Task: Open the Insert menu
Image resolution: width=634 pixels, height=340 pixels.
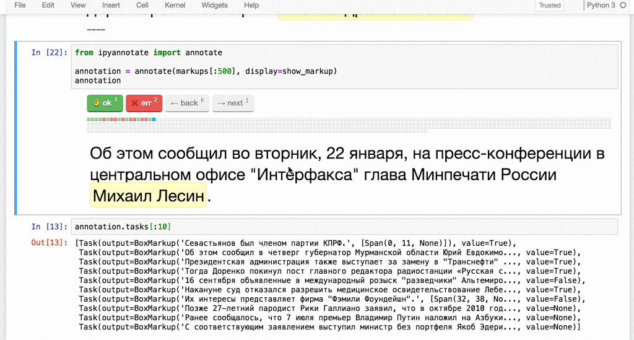Action: pos(111,5)
